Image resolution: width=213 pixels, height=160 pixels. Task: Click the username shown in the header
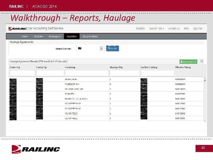(x=140, y=28)
